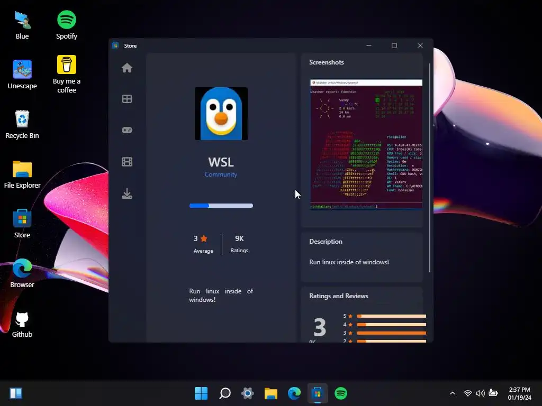Click the Community publisher link

coord(221,174)
